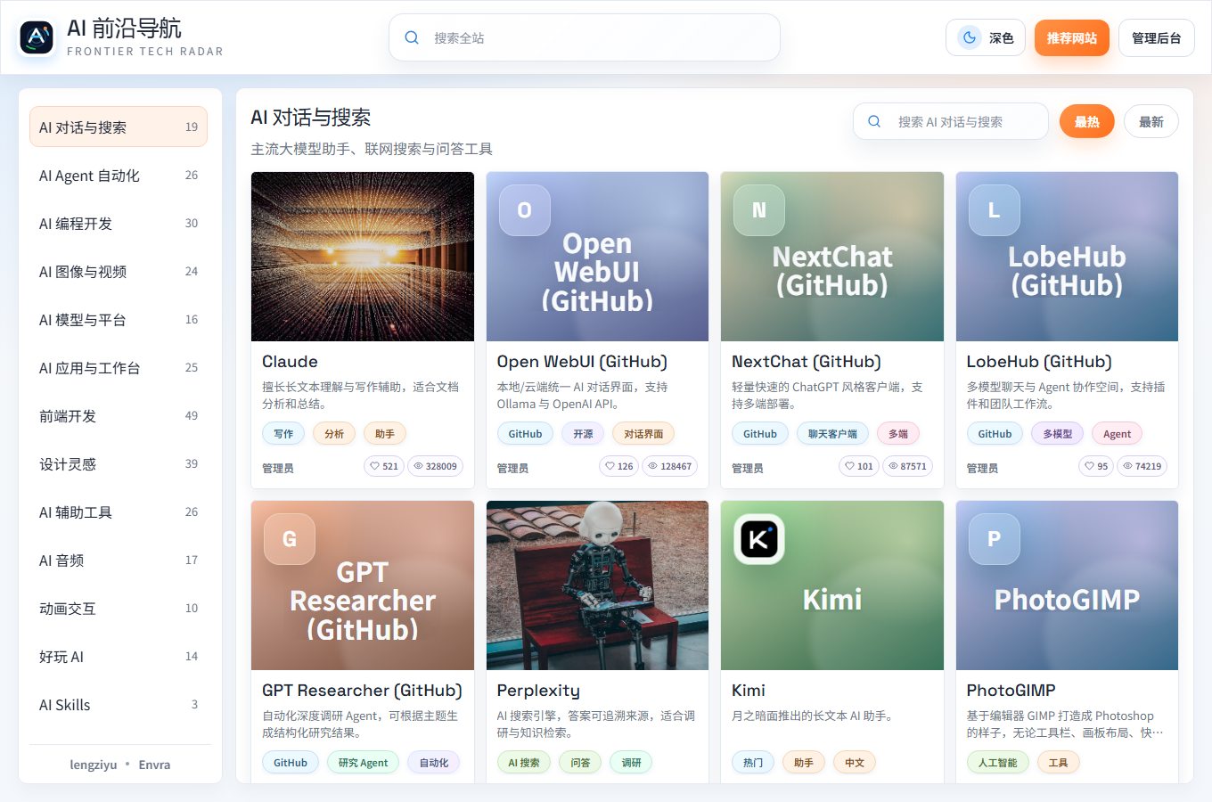Focus the 搜索 AI 对话与搜索 input
The width and height of the screenshot is (1212, 802).
pos(951,121)
